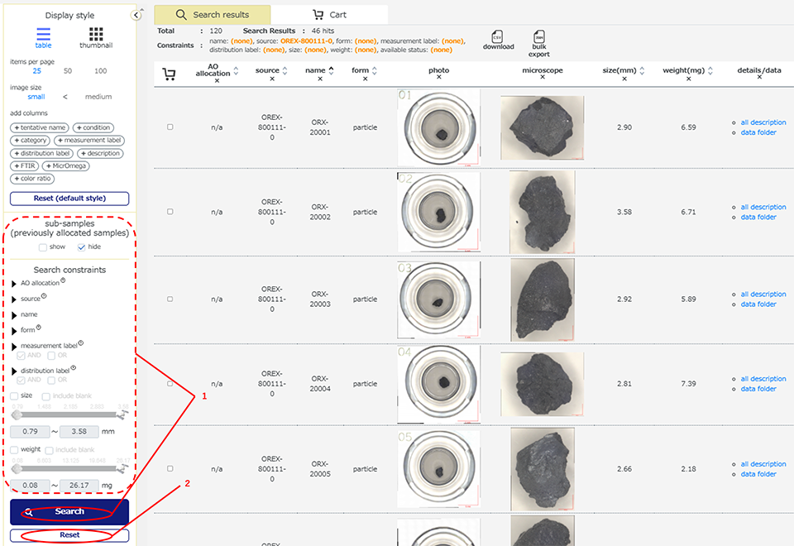Download results as CSV
Viewport: 794px width, 546px height.
point(497,39)
